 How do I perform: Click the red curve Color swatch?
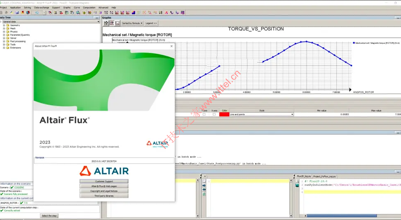click(224, 114)
